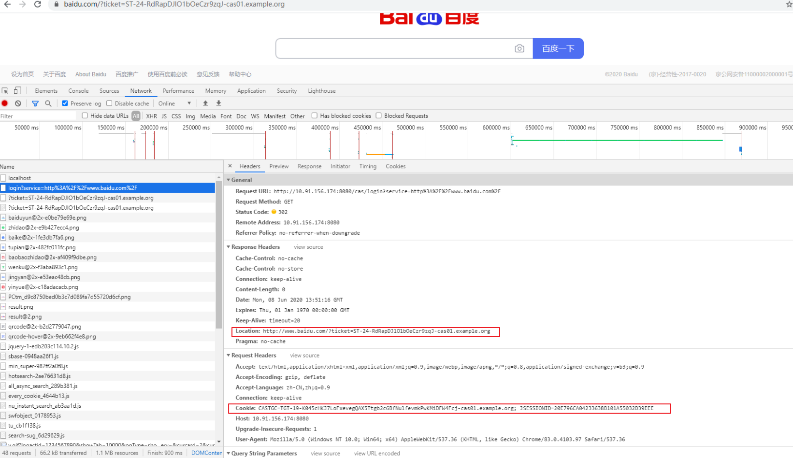Viewport: 793px width, 458px height.
Task: Open the Application panel tab
Action: 251,91
